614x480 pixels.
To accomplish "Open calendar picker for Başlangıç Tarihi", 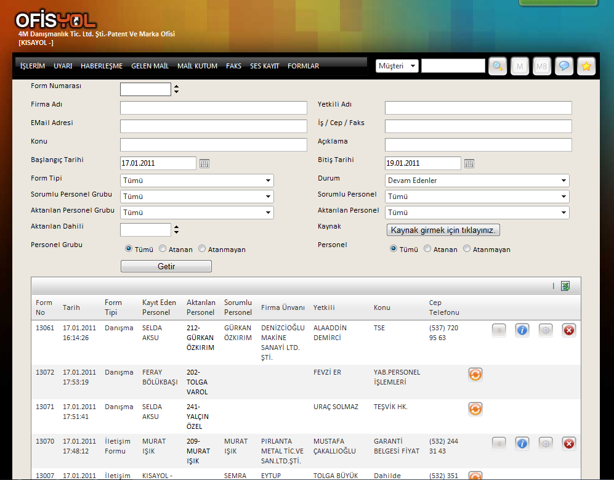I will [x=205, y=163].
